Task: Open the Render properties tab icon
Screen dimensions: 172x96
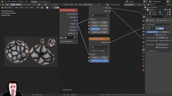Action: pos(143,25)
